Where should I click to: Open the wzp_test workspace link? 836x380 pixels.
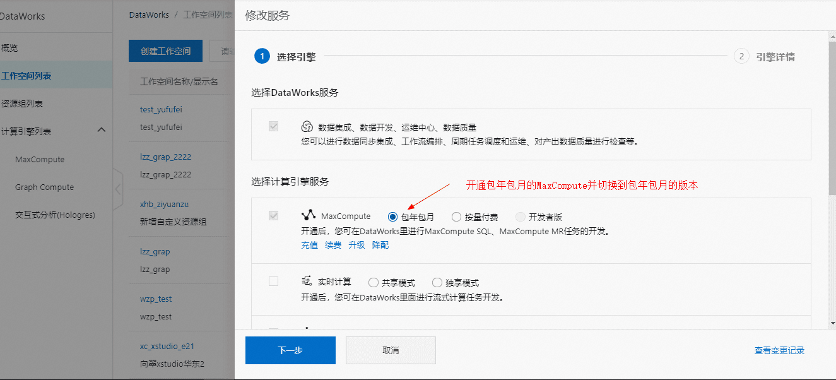(156, 299)
